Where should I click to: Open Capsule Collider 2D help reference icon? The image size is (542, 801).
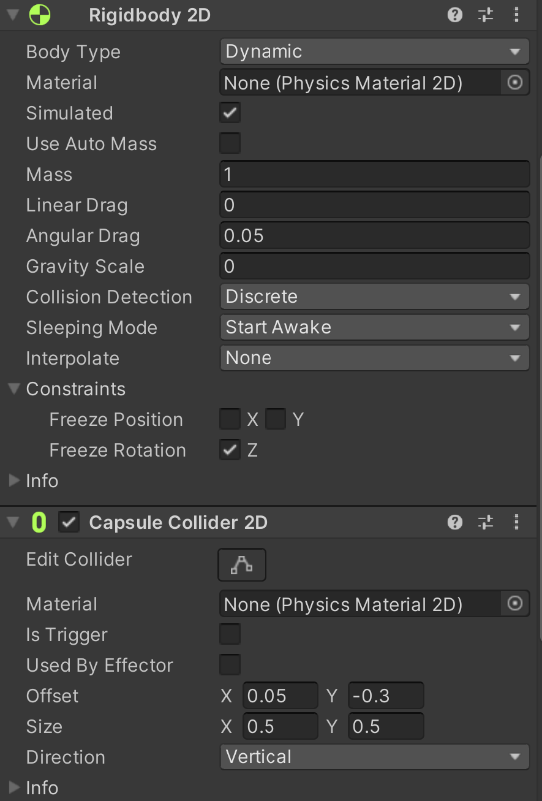(x=455, y=522)
